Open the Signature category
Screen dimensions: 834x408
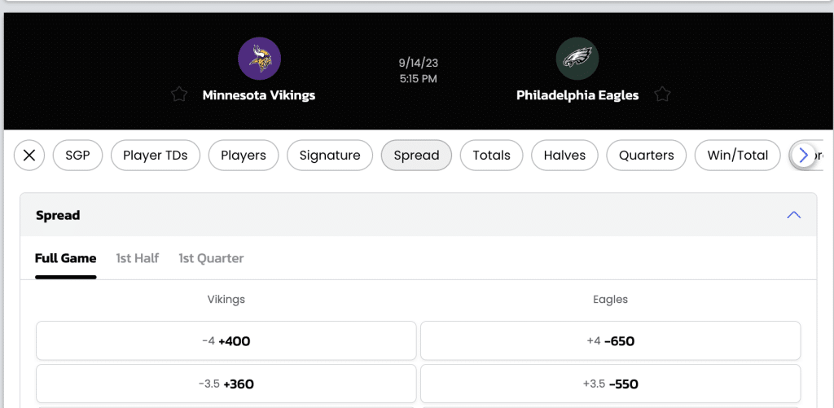(x=330, y=156)
